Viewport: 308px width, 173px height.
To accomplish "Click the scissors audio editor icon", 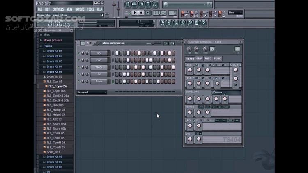I will 183,23.
